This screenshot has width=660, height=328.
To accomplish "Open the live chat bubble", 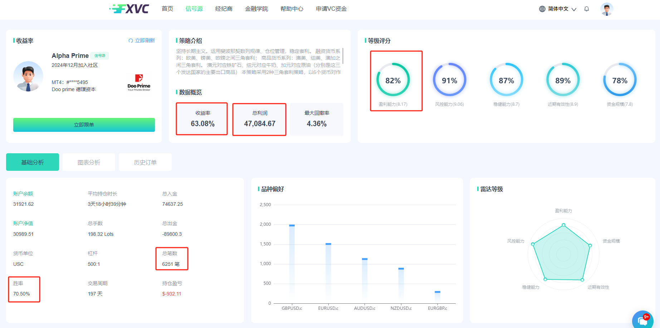I will [x=642, y=320].
